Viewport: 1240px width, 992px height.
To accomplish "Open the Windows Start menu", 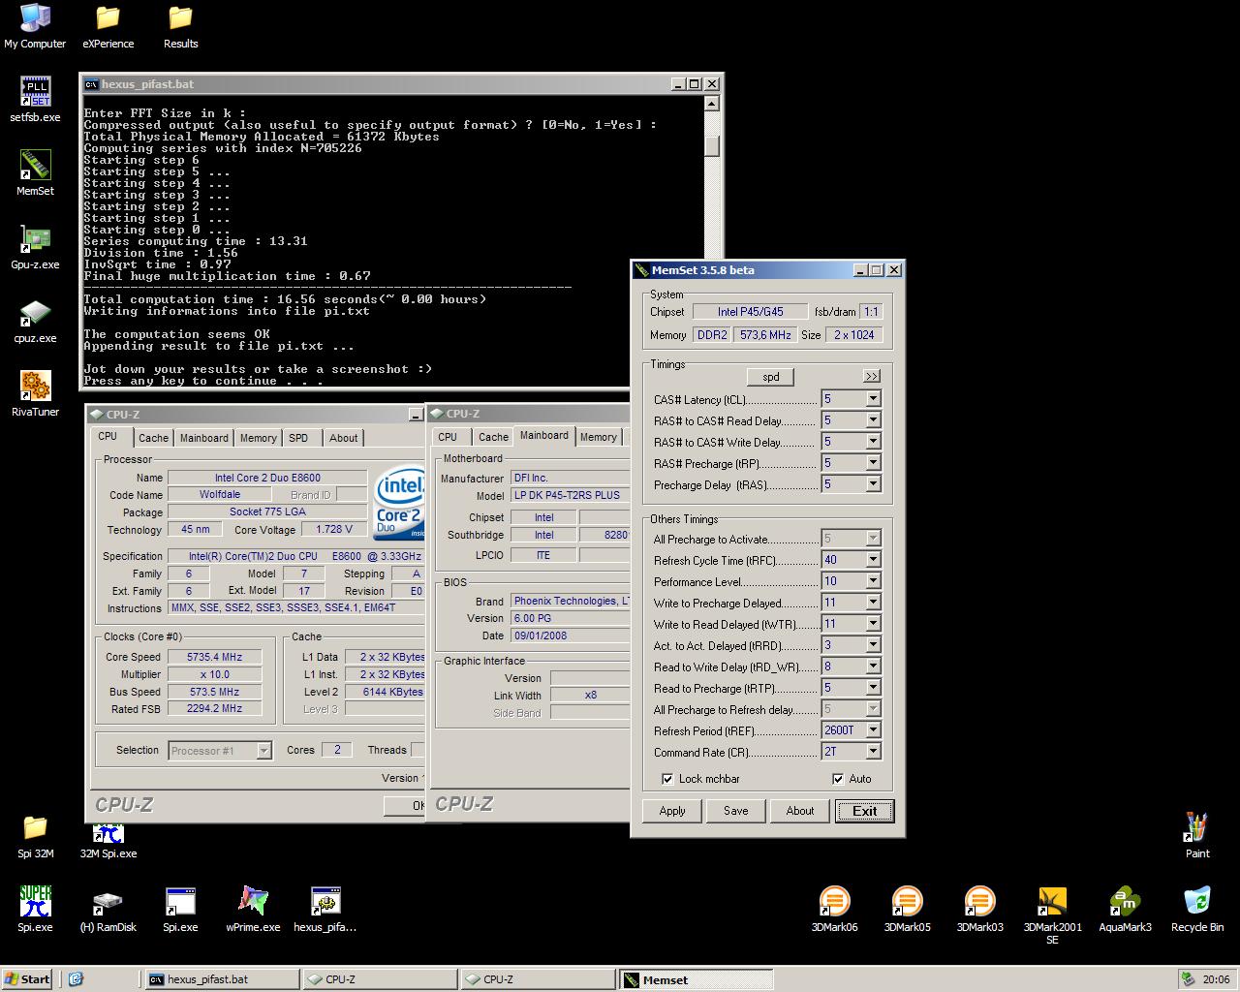I will click(27, 978).
